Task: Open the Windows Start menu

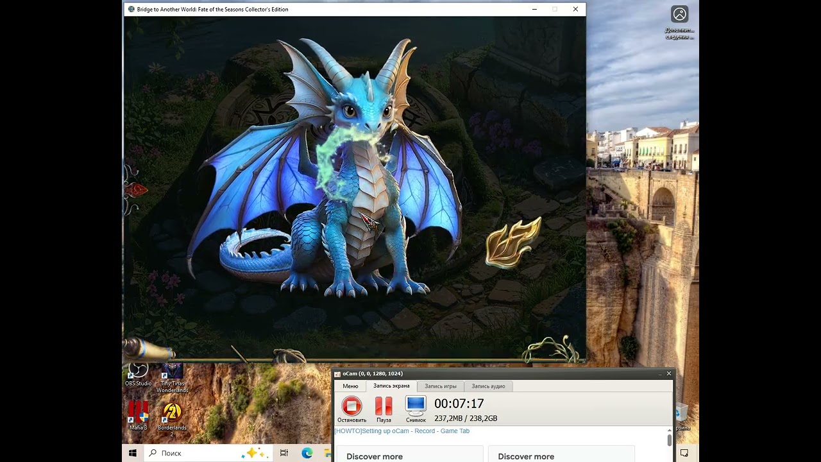Action: coord(133,453)
